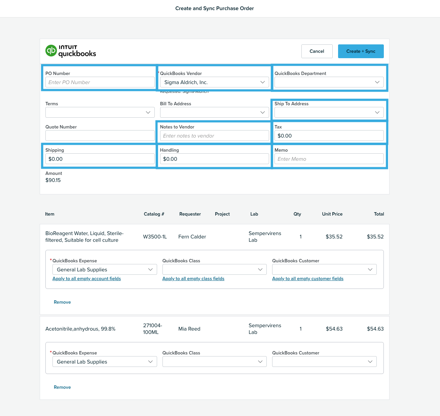
Task: Click Apply to all empty customer fields
Action: [308, 278]
